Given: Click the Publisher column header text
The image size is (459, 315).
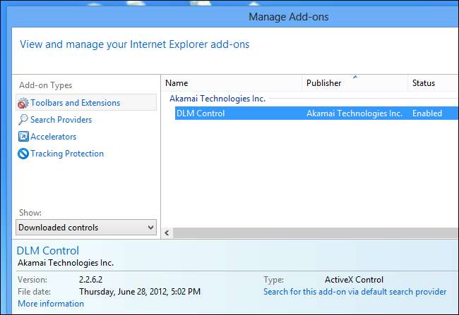Looking at the screenshot, I should (323, 83).
